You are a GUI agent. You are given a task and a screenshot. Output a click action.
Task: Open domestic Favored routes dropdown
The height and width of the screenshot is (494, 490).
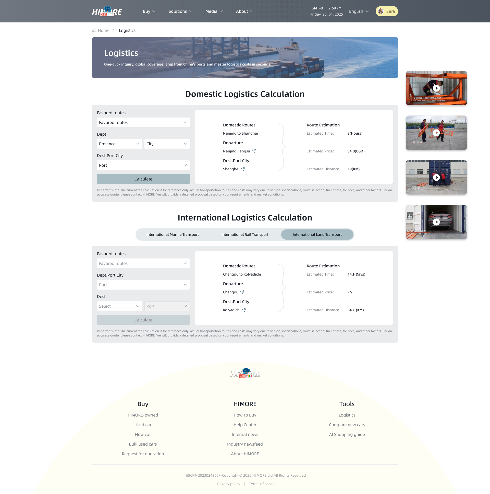(143, 122)
